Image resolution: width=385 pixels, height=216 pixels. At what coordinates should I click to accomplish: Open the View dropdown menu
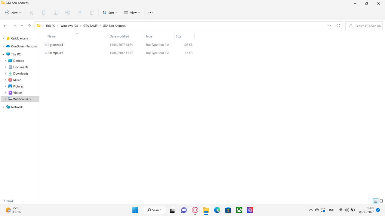132,13
